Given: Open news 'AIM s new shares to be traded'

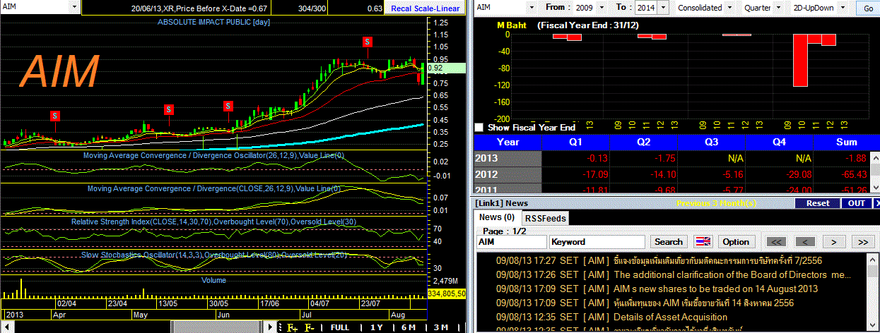Looking at the screenshot, I should (716, 289).
